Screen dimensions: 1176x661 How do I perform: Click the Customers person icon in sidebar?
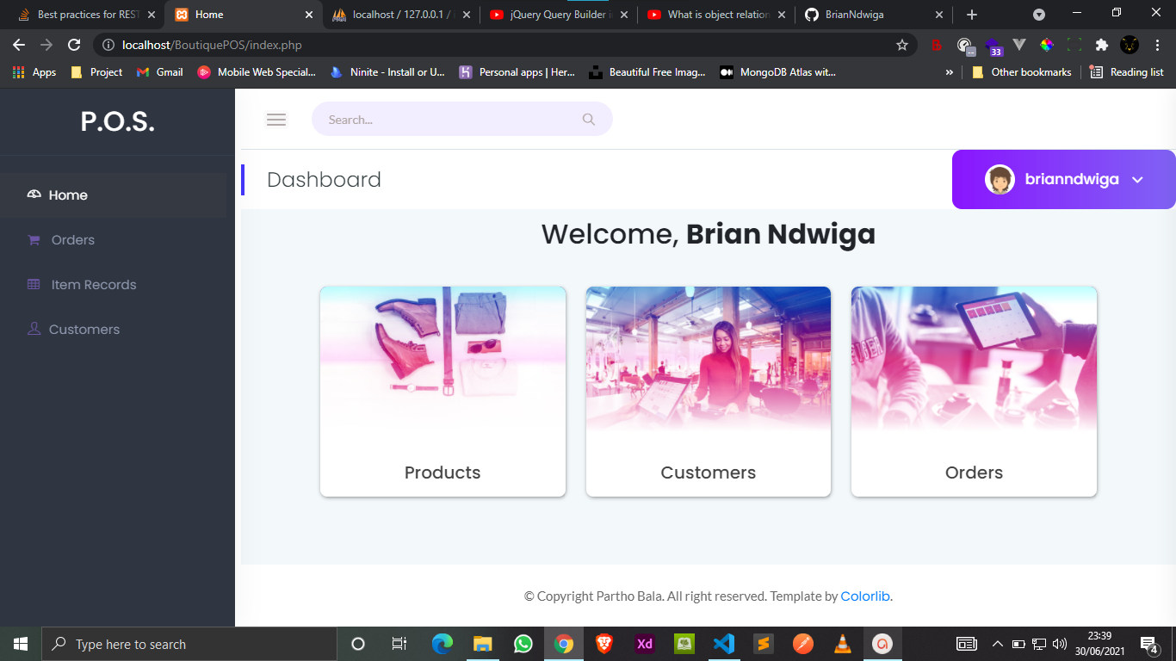[34, 329]
